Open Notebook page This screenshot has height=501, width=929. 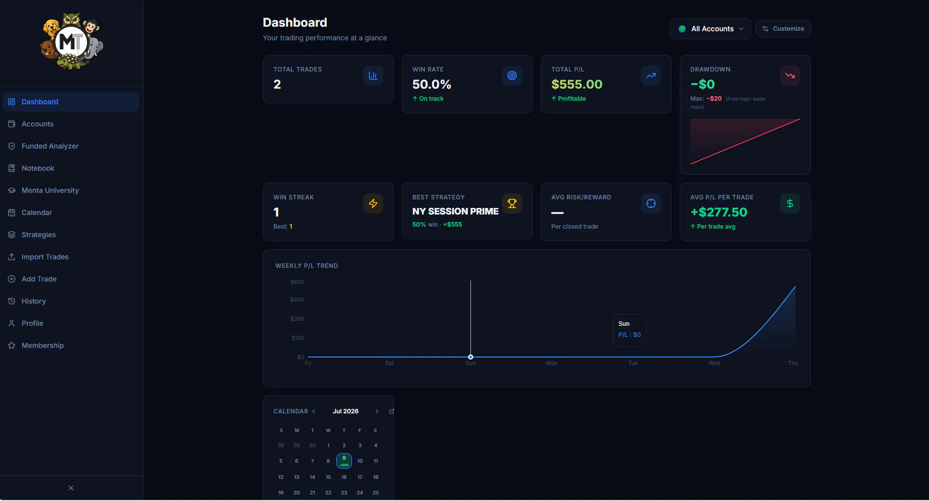coord(70,168)
